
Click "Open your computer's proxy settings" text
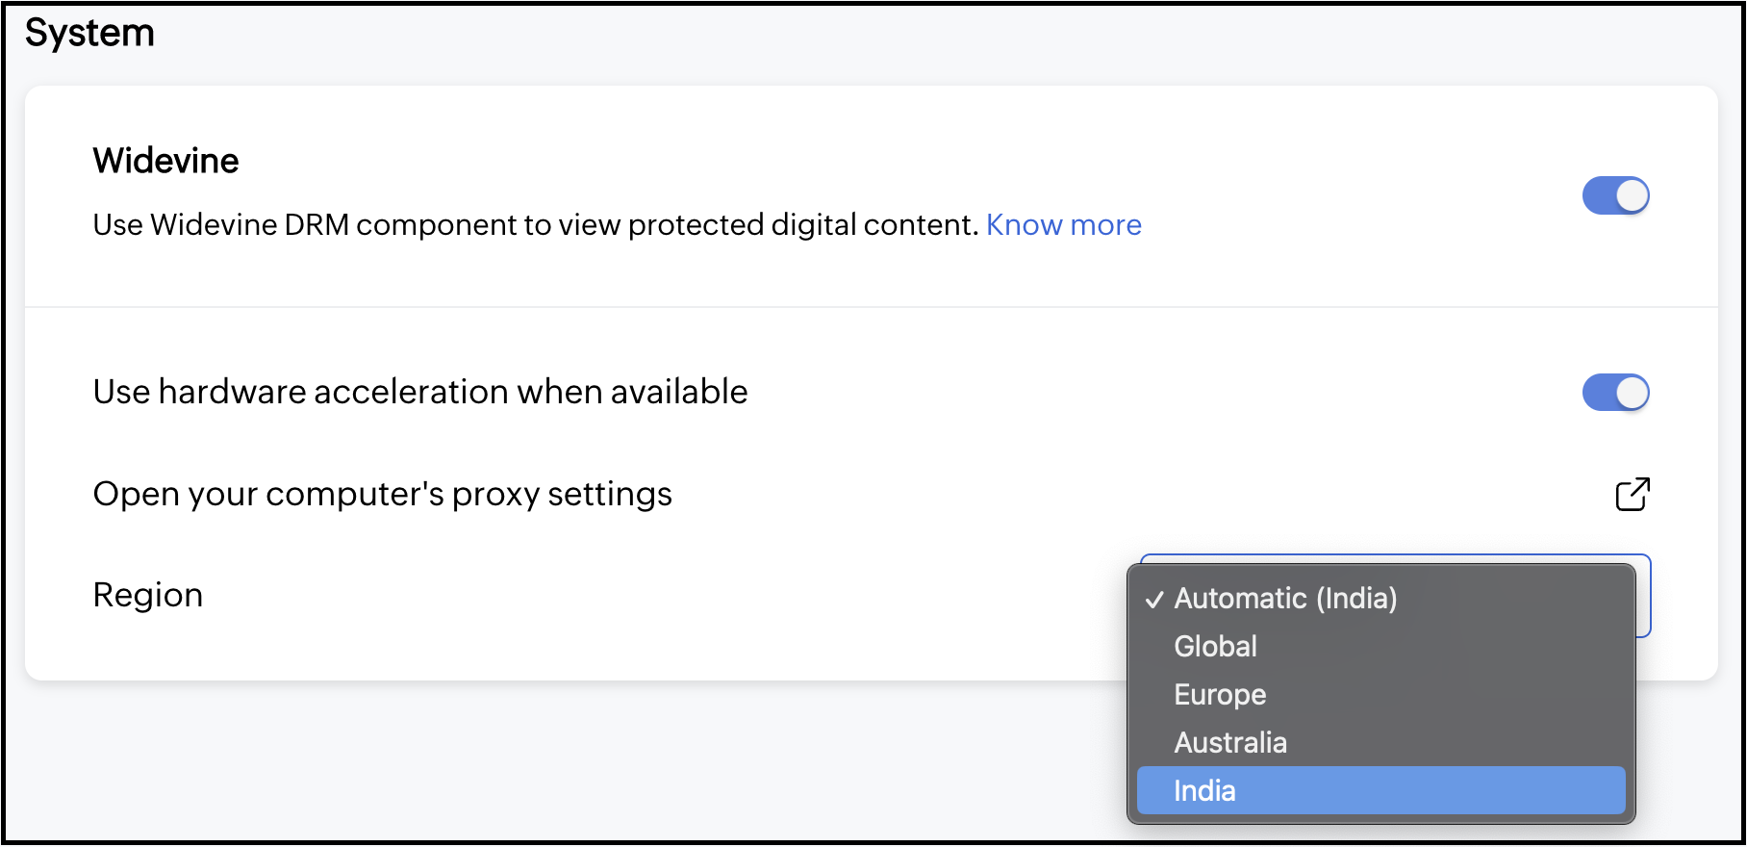382,495
